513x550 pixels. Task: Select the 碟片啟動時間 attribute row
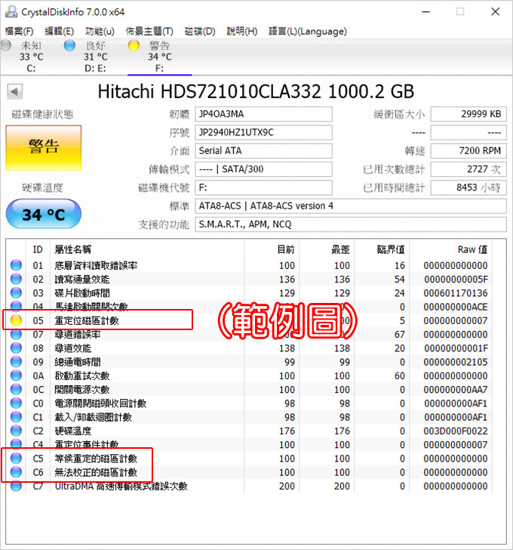(x=249, y=292)
